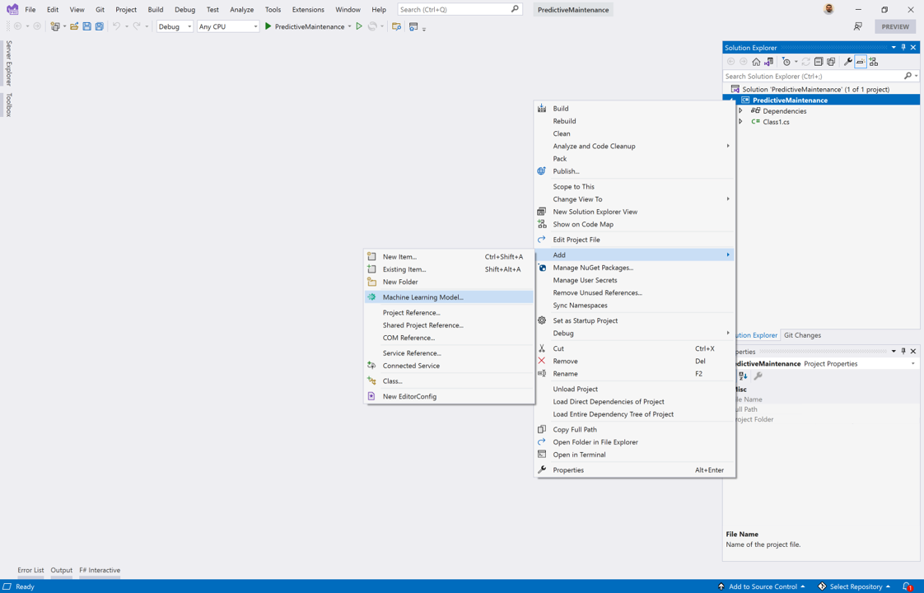Viewport: 924px width, 593px height.
Task: Open the Properties object selector dropdown
Action: coord(913,364)
